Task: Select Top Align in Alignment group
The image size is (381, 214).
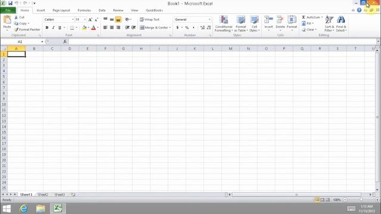Action: click(x=105, y=20)
